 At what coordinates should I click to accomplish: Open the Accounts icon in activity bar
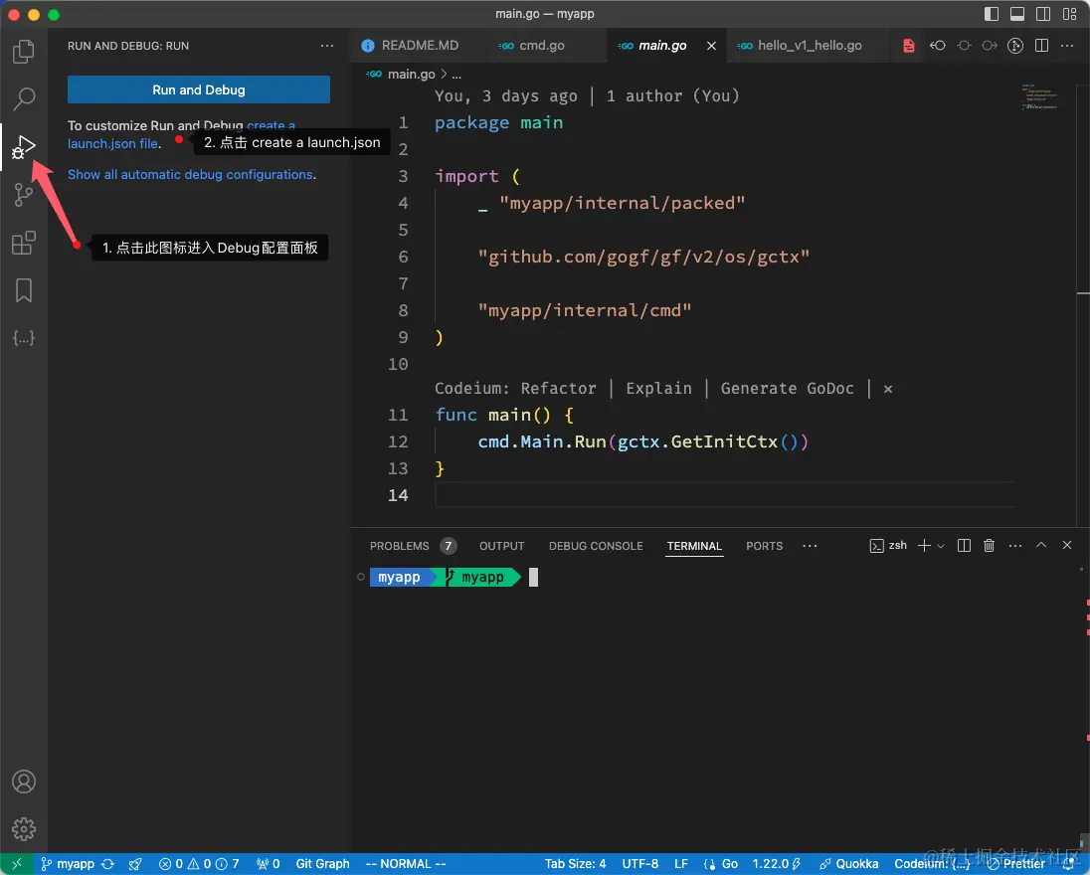[x=24, y=782]
